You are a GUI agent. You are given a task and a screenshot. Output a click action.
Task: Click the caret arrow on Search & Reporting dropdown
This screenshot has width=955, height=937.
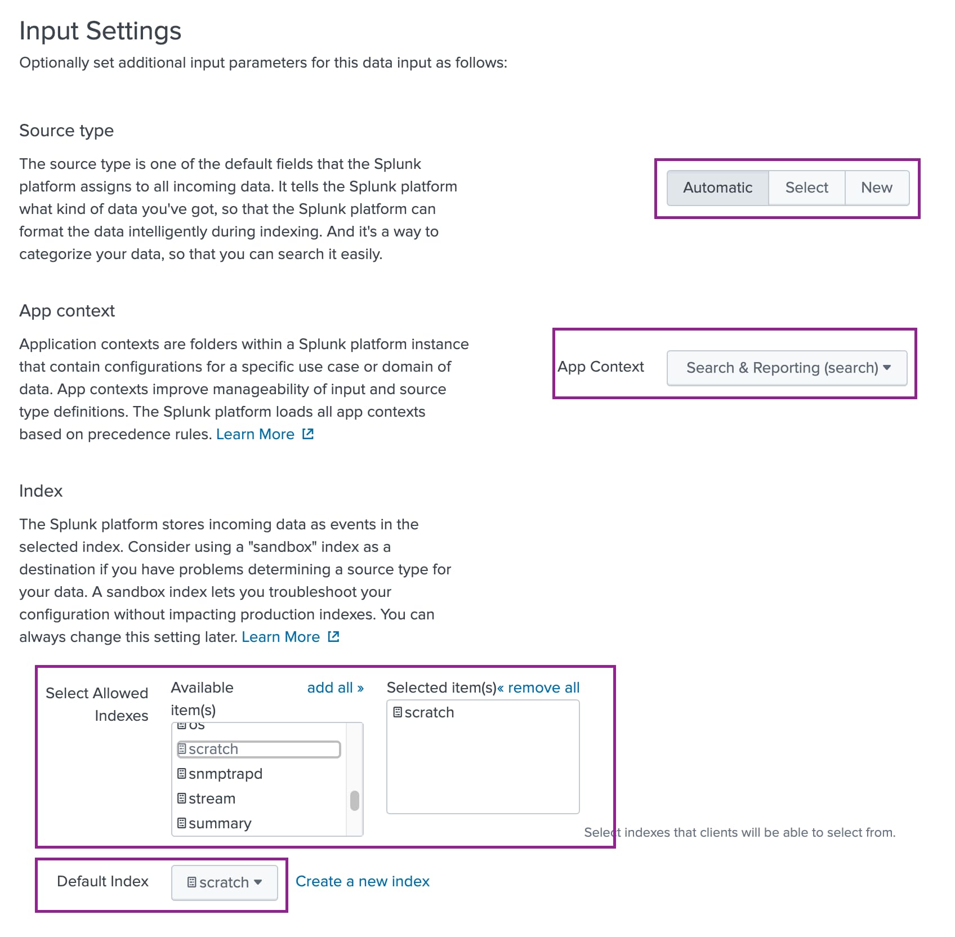[x=888, y=368]
